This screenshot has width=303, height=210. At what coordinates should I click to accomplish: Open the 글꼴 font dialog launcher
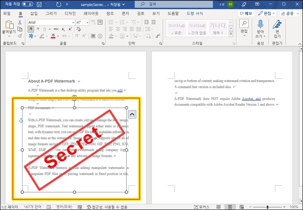(103, 44)
